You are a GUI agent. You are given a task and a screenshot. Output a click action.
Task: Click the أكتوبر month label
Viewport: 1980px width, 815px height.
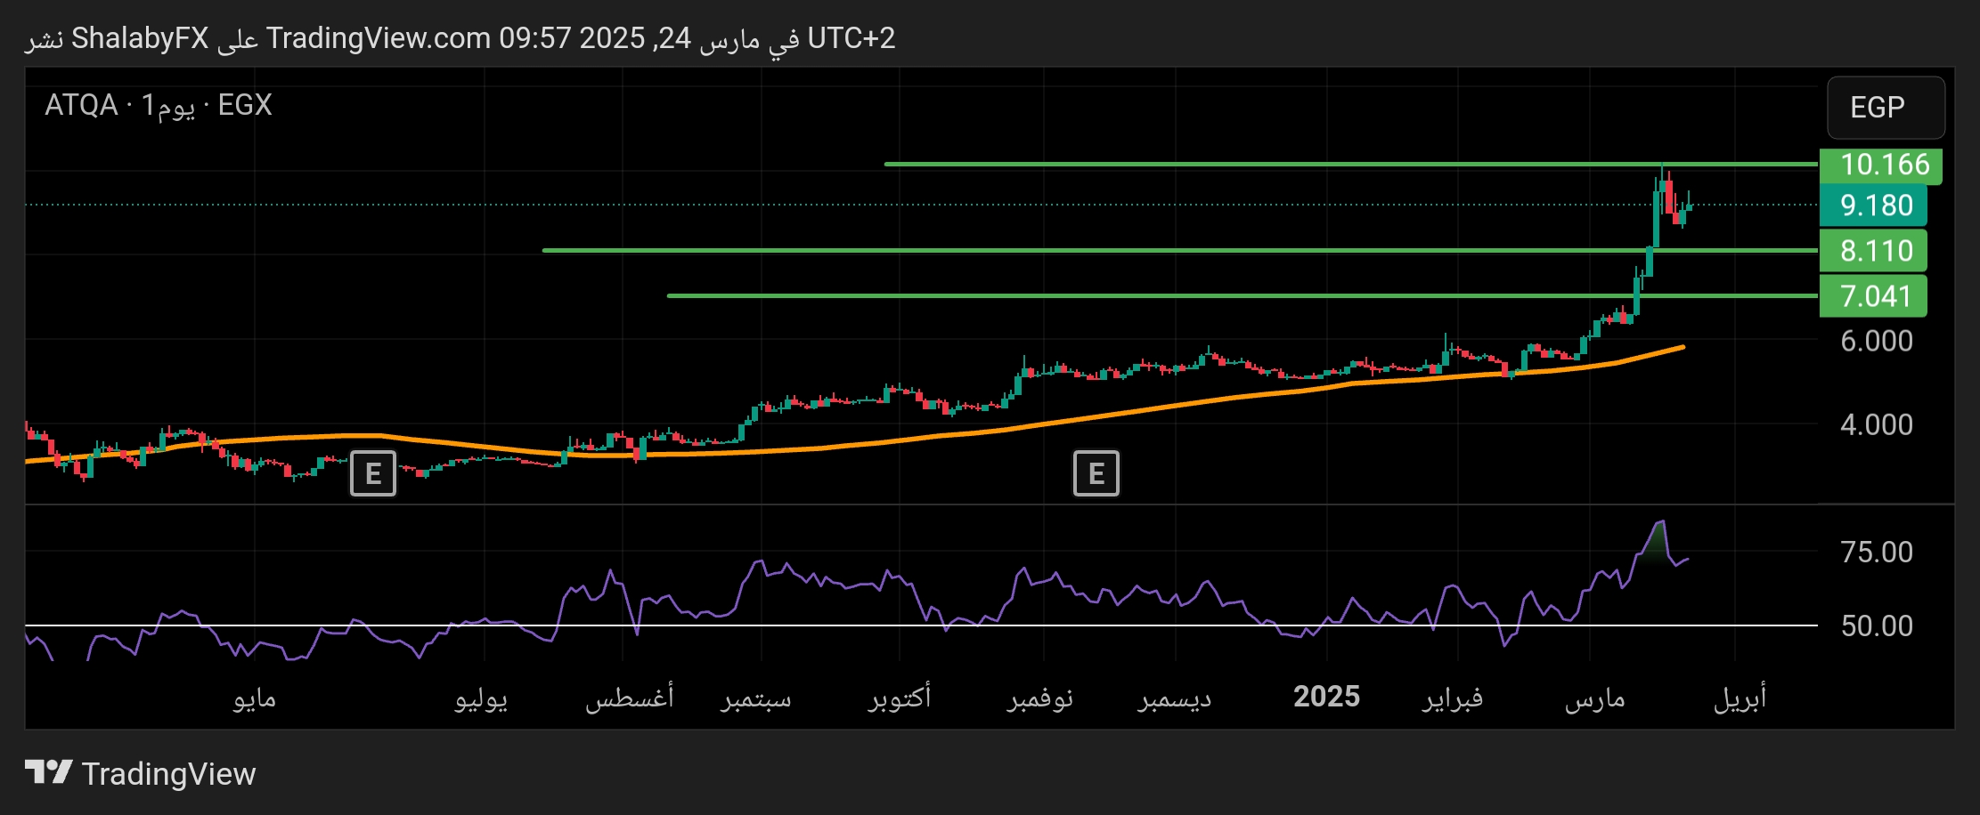900,697
